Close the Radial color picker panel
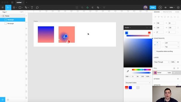The height and width of the screenshot is (102, 181). (150, 28)
